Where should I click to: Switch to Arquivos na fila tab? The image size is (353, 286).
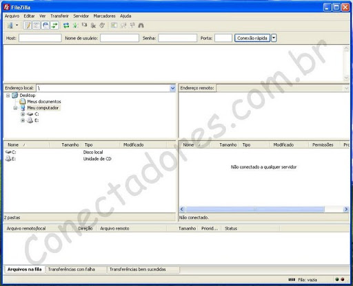pyautogui.click(x=24, y=269)
